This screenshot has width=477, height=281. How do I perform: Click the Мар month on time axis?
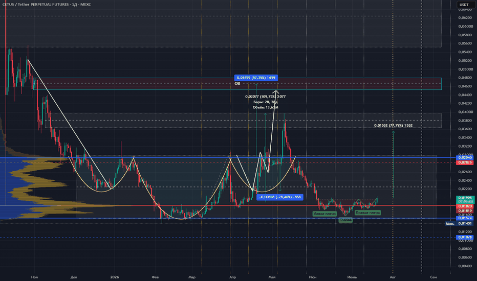click(x=191, y=277)
